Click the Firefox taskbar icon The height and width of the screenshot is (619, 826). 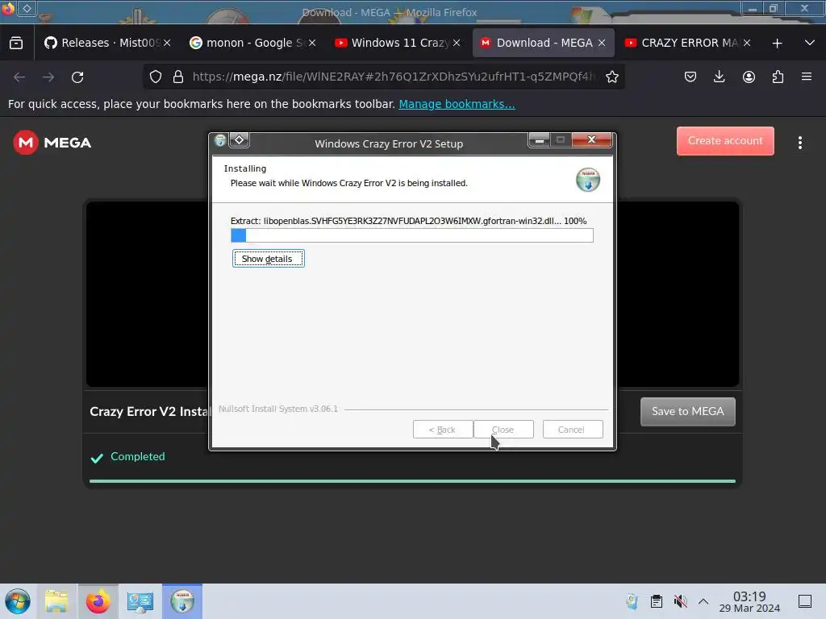[98, 601]
